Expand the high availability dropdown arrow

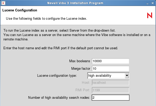click(127, 76)
